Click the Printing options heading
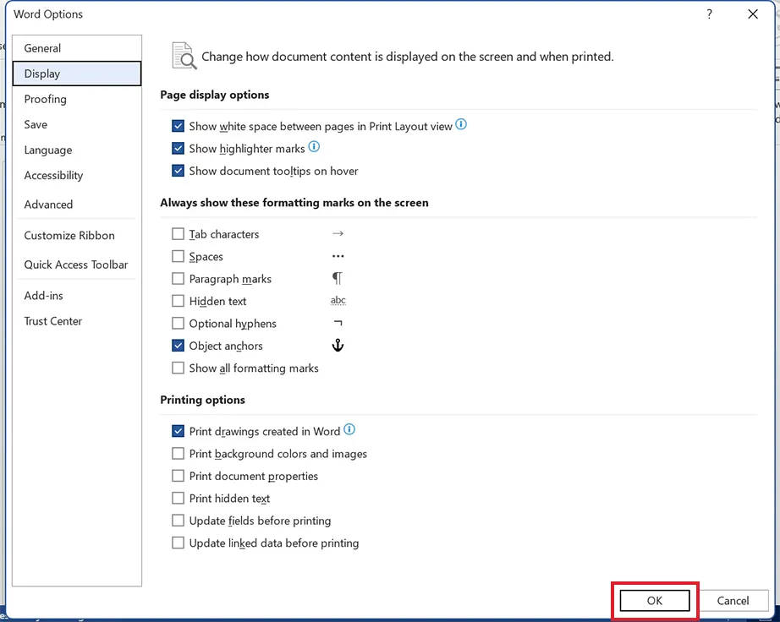 click(x=202, y=400)
